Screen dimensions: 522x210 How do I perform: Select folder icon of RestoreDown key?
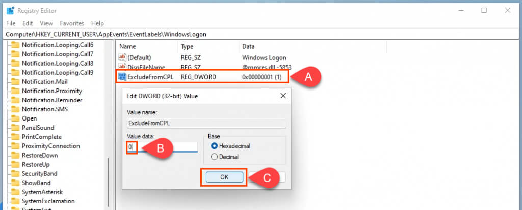[15, 155]
